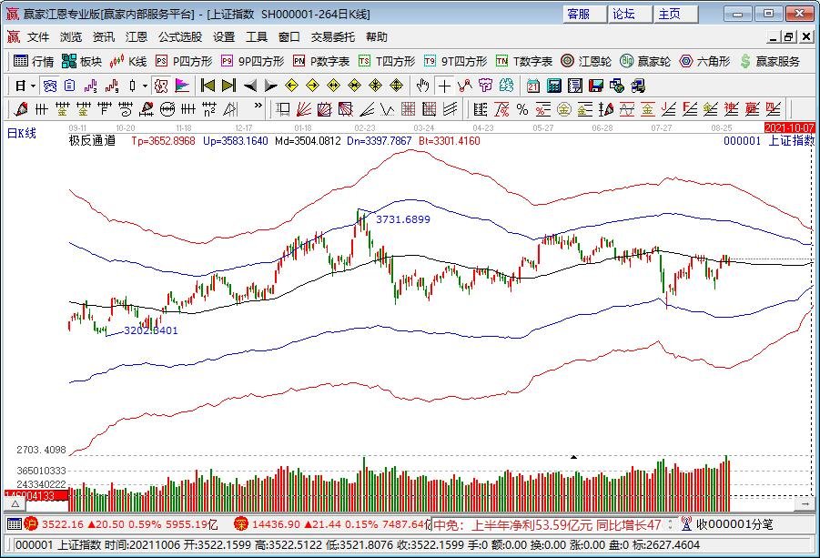Click the n² time-cycle tool icon
820x558 pixels.
point(209,108)
